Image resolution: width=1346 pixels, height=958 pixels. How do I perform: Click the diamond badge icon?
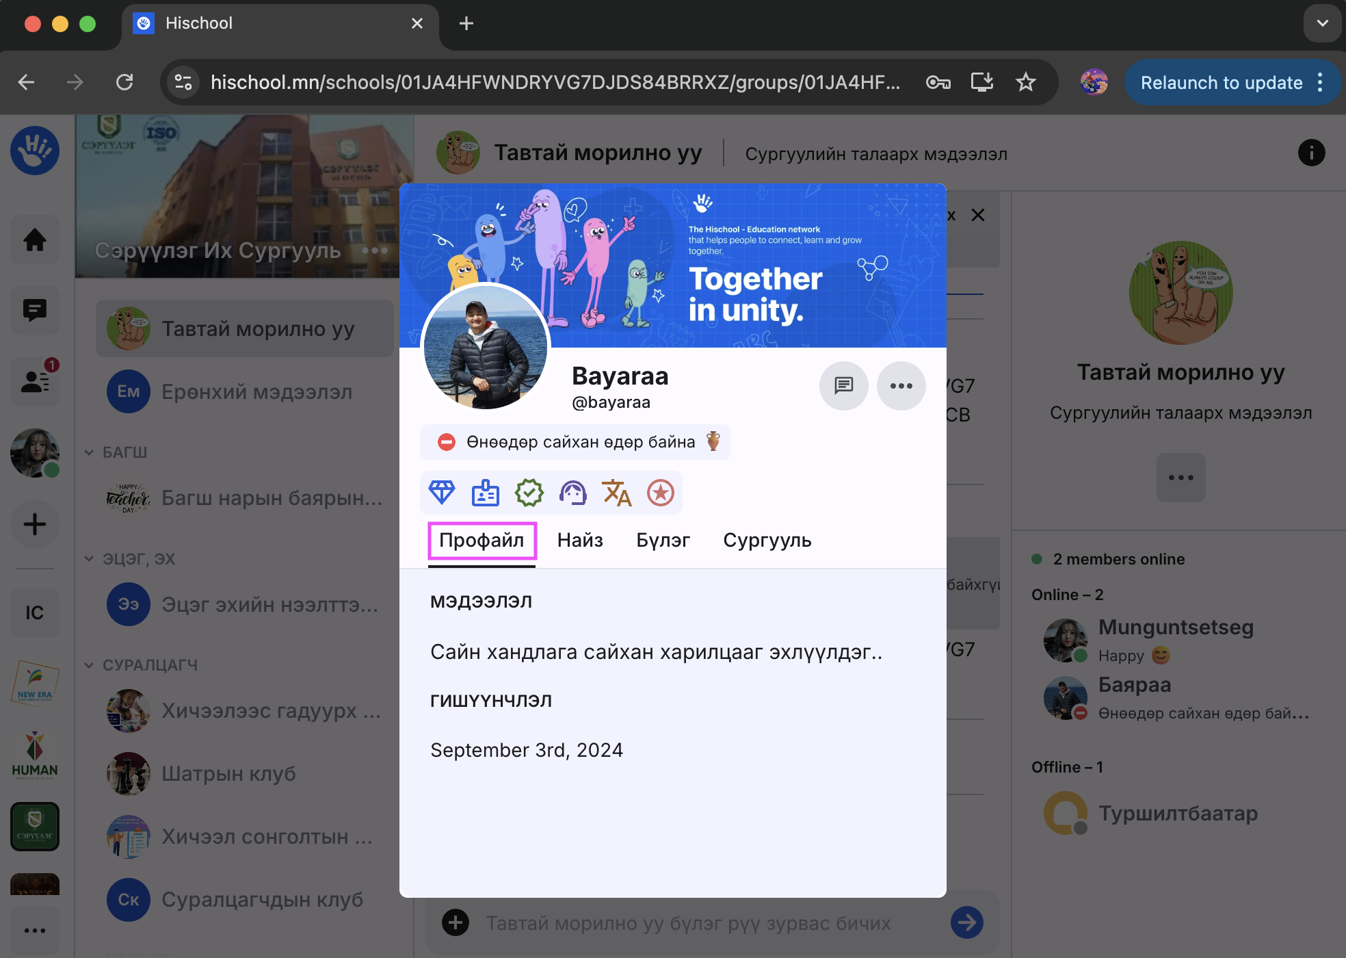tap(442, 493)
